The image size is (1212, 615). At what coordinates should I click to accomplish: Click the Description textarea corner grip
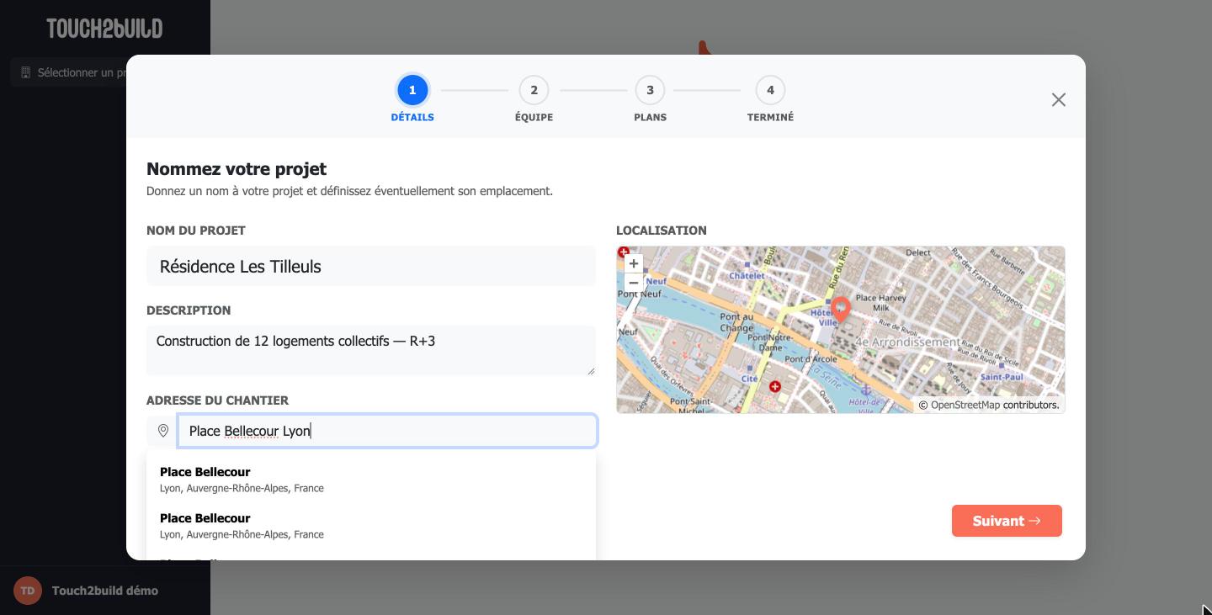pyautogui.click(x=591, y=370)
